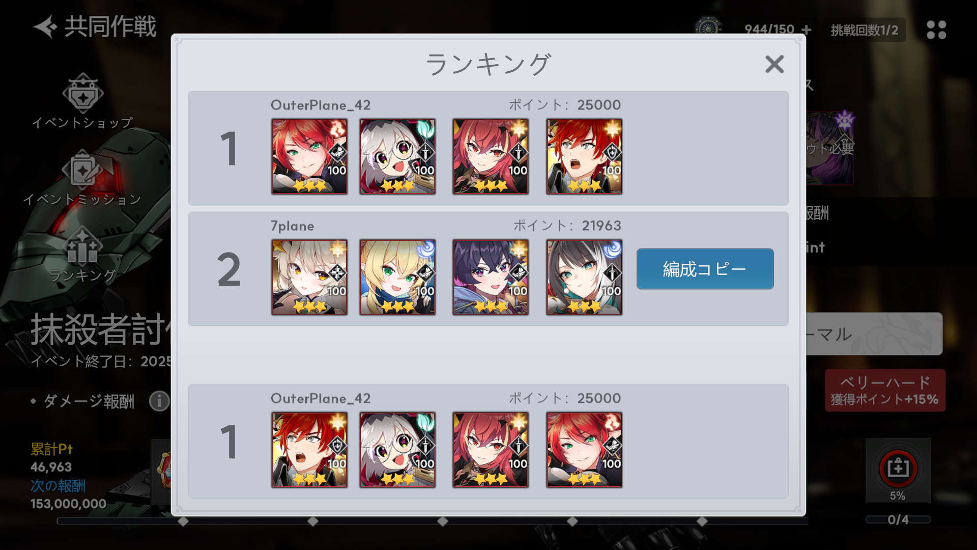Select rank 1's first red-haired character
977x550 pixels.
click(309, 156)
